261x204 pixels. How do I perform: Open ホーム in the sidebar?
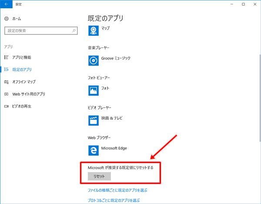(x=17, y=19)
